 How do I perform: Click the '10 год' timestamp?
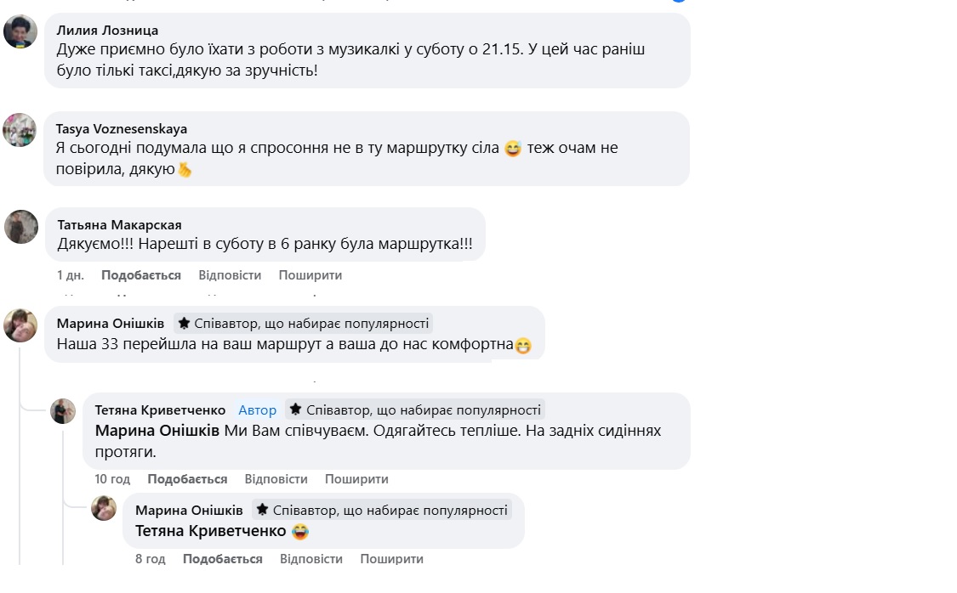point(111,479)
